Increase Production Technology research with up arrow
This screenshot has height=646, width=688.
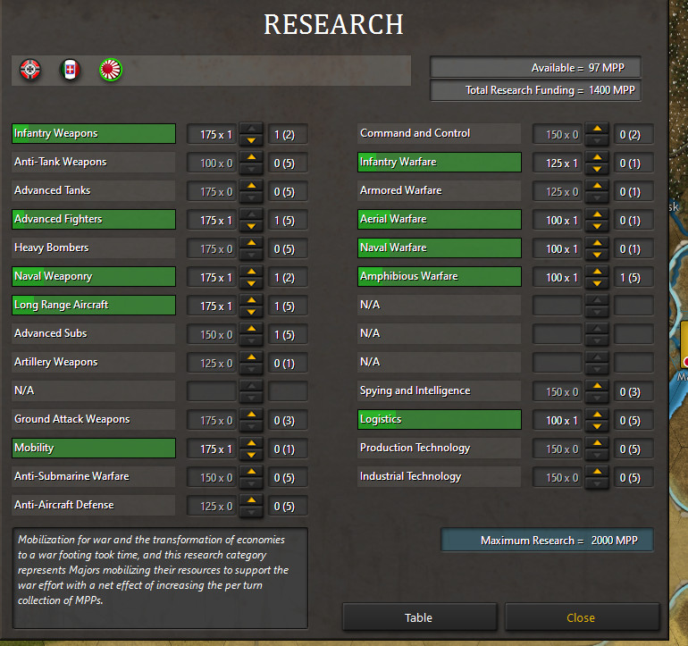coord(597,443)
